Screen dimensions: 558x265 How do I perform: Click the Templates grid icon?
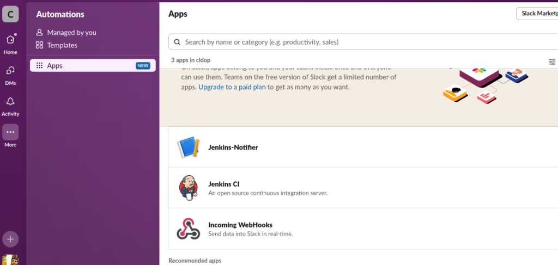click(x=39, y=45)
